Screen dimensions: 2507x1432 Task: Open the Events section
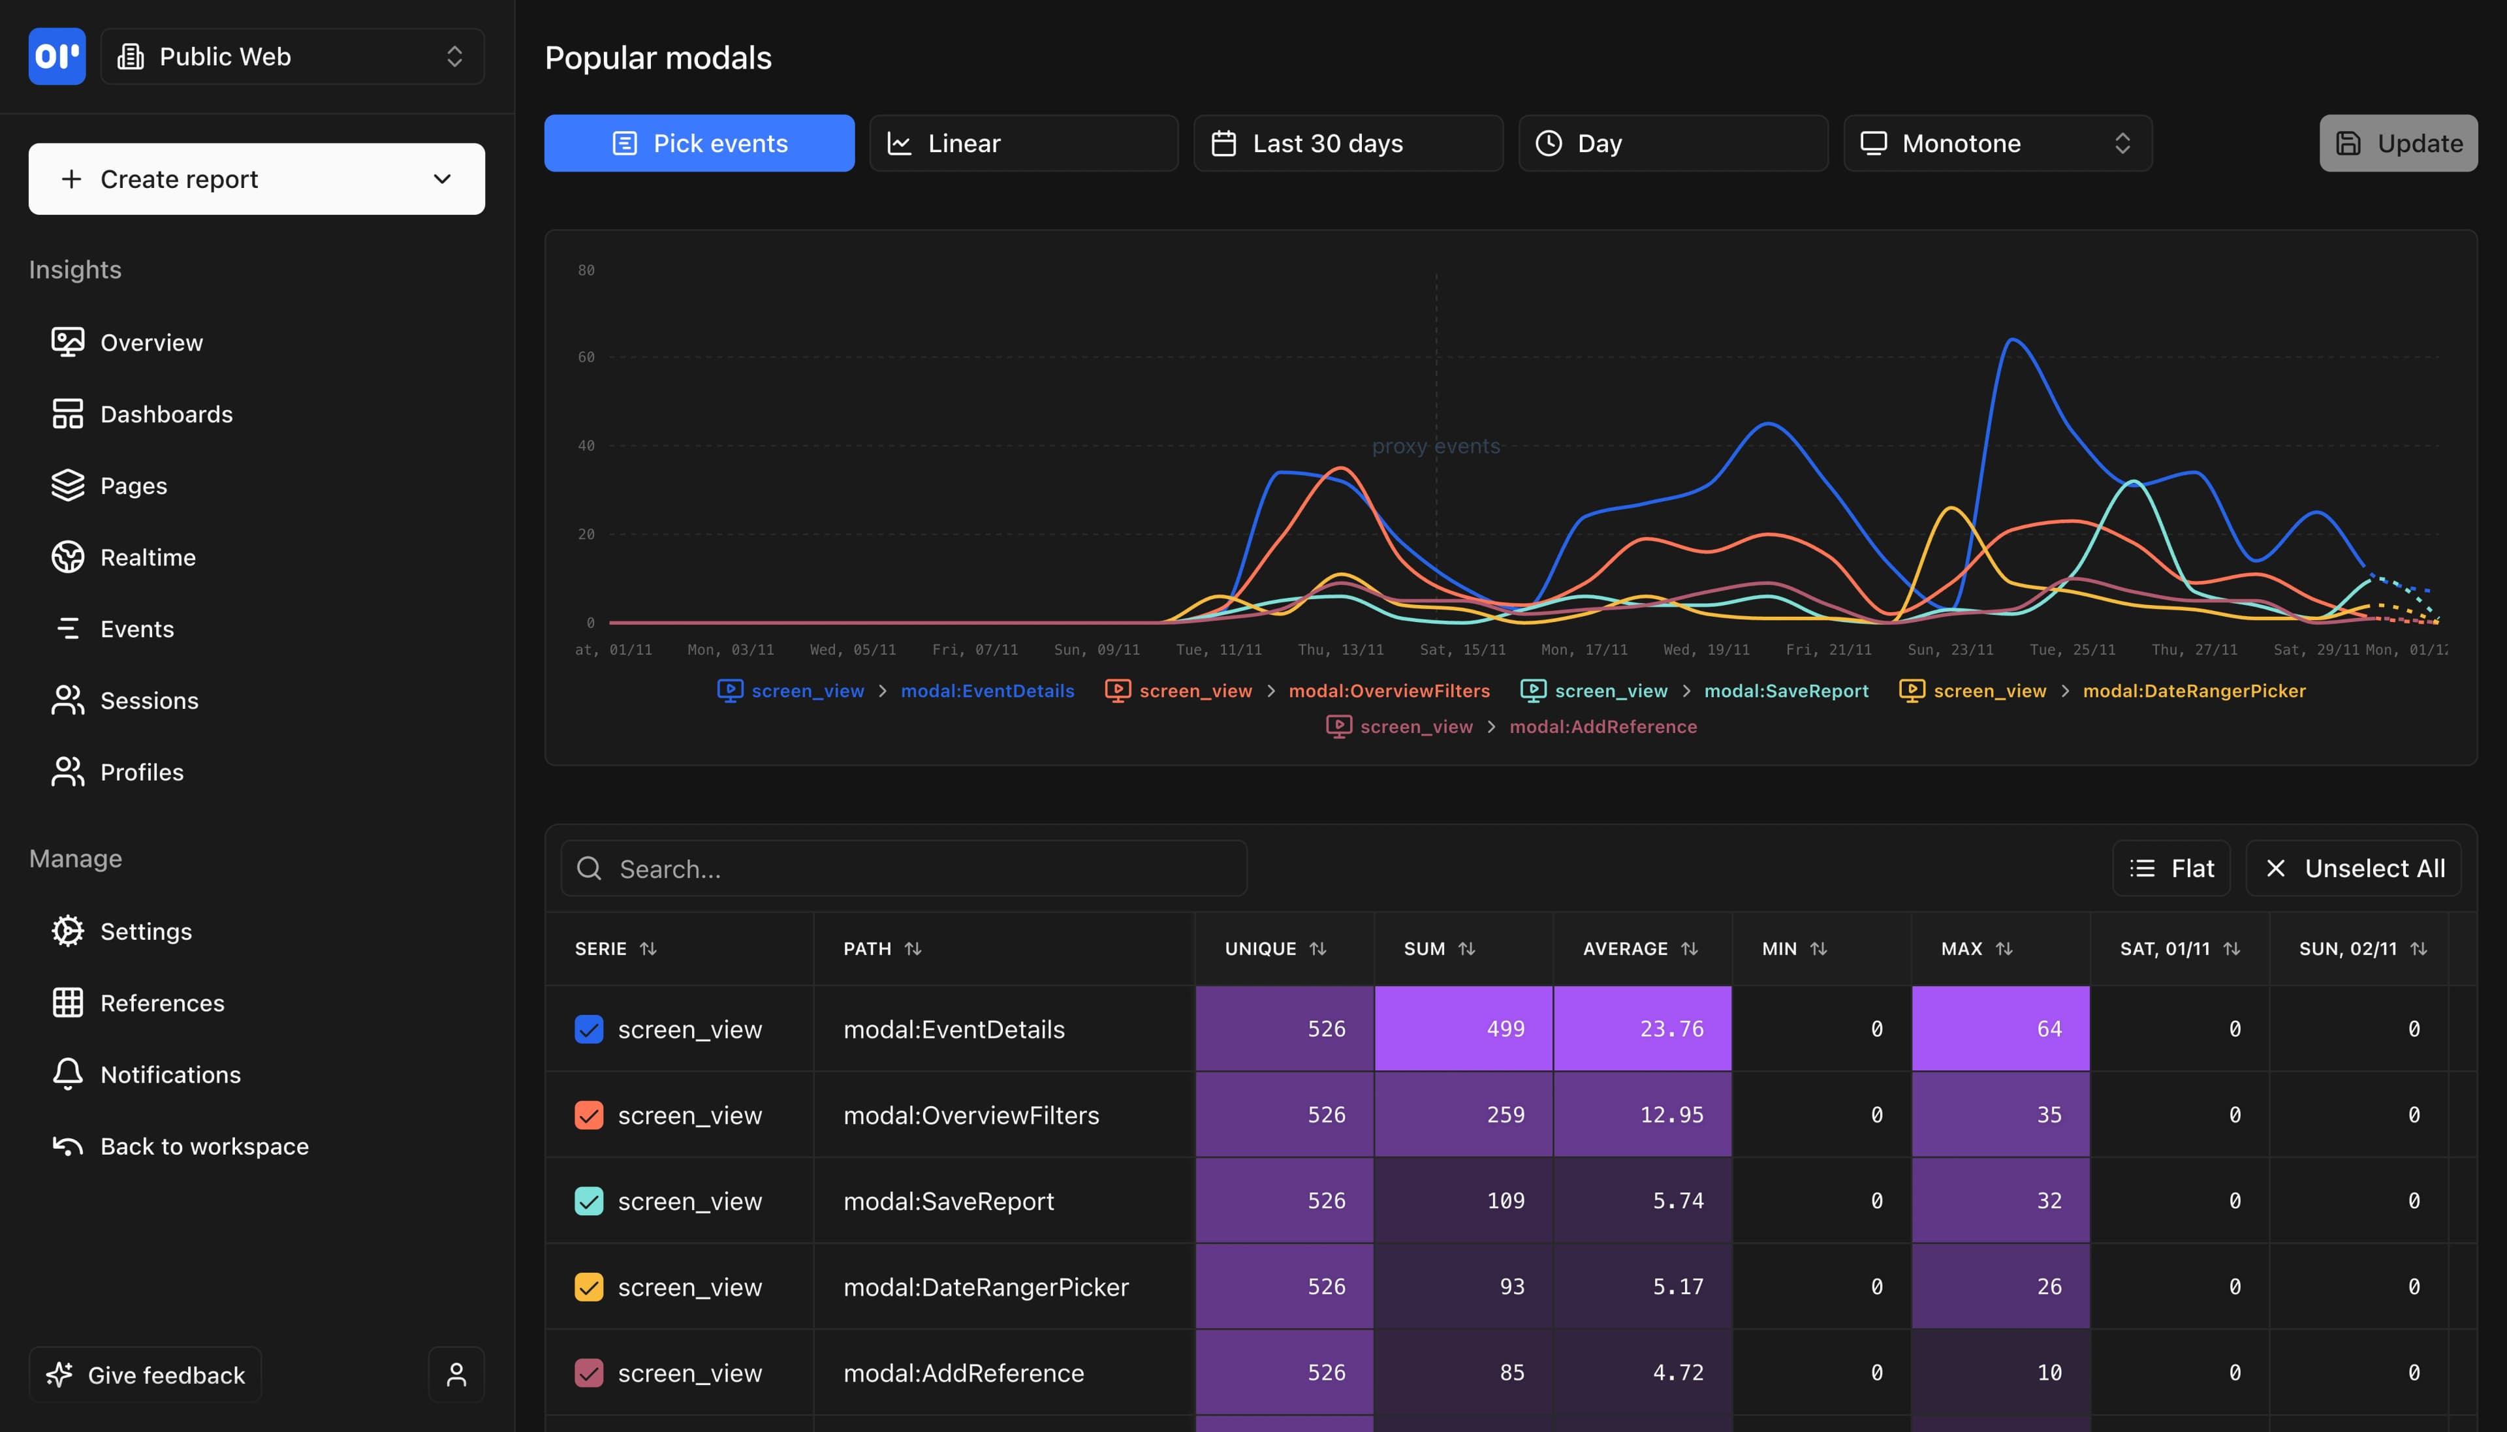pyautogui.click(x=136, y=629)
